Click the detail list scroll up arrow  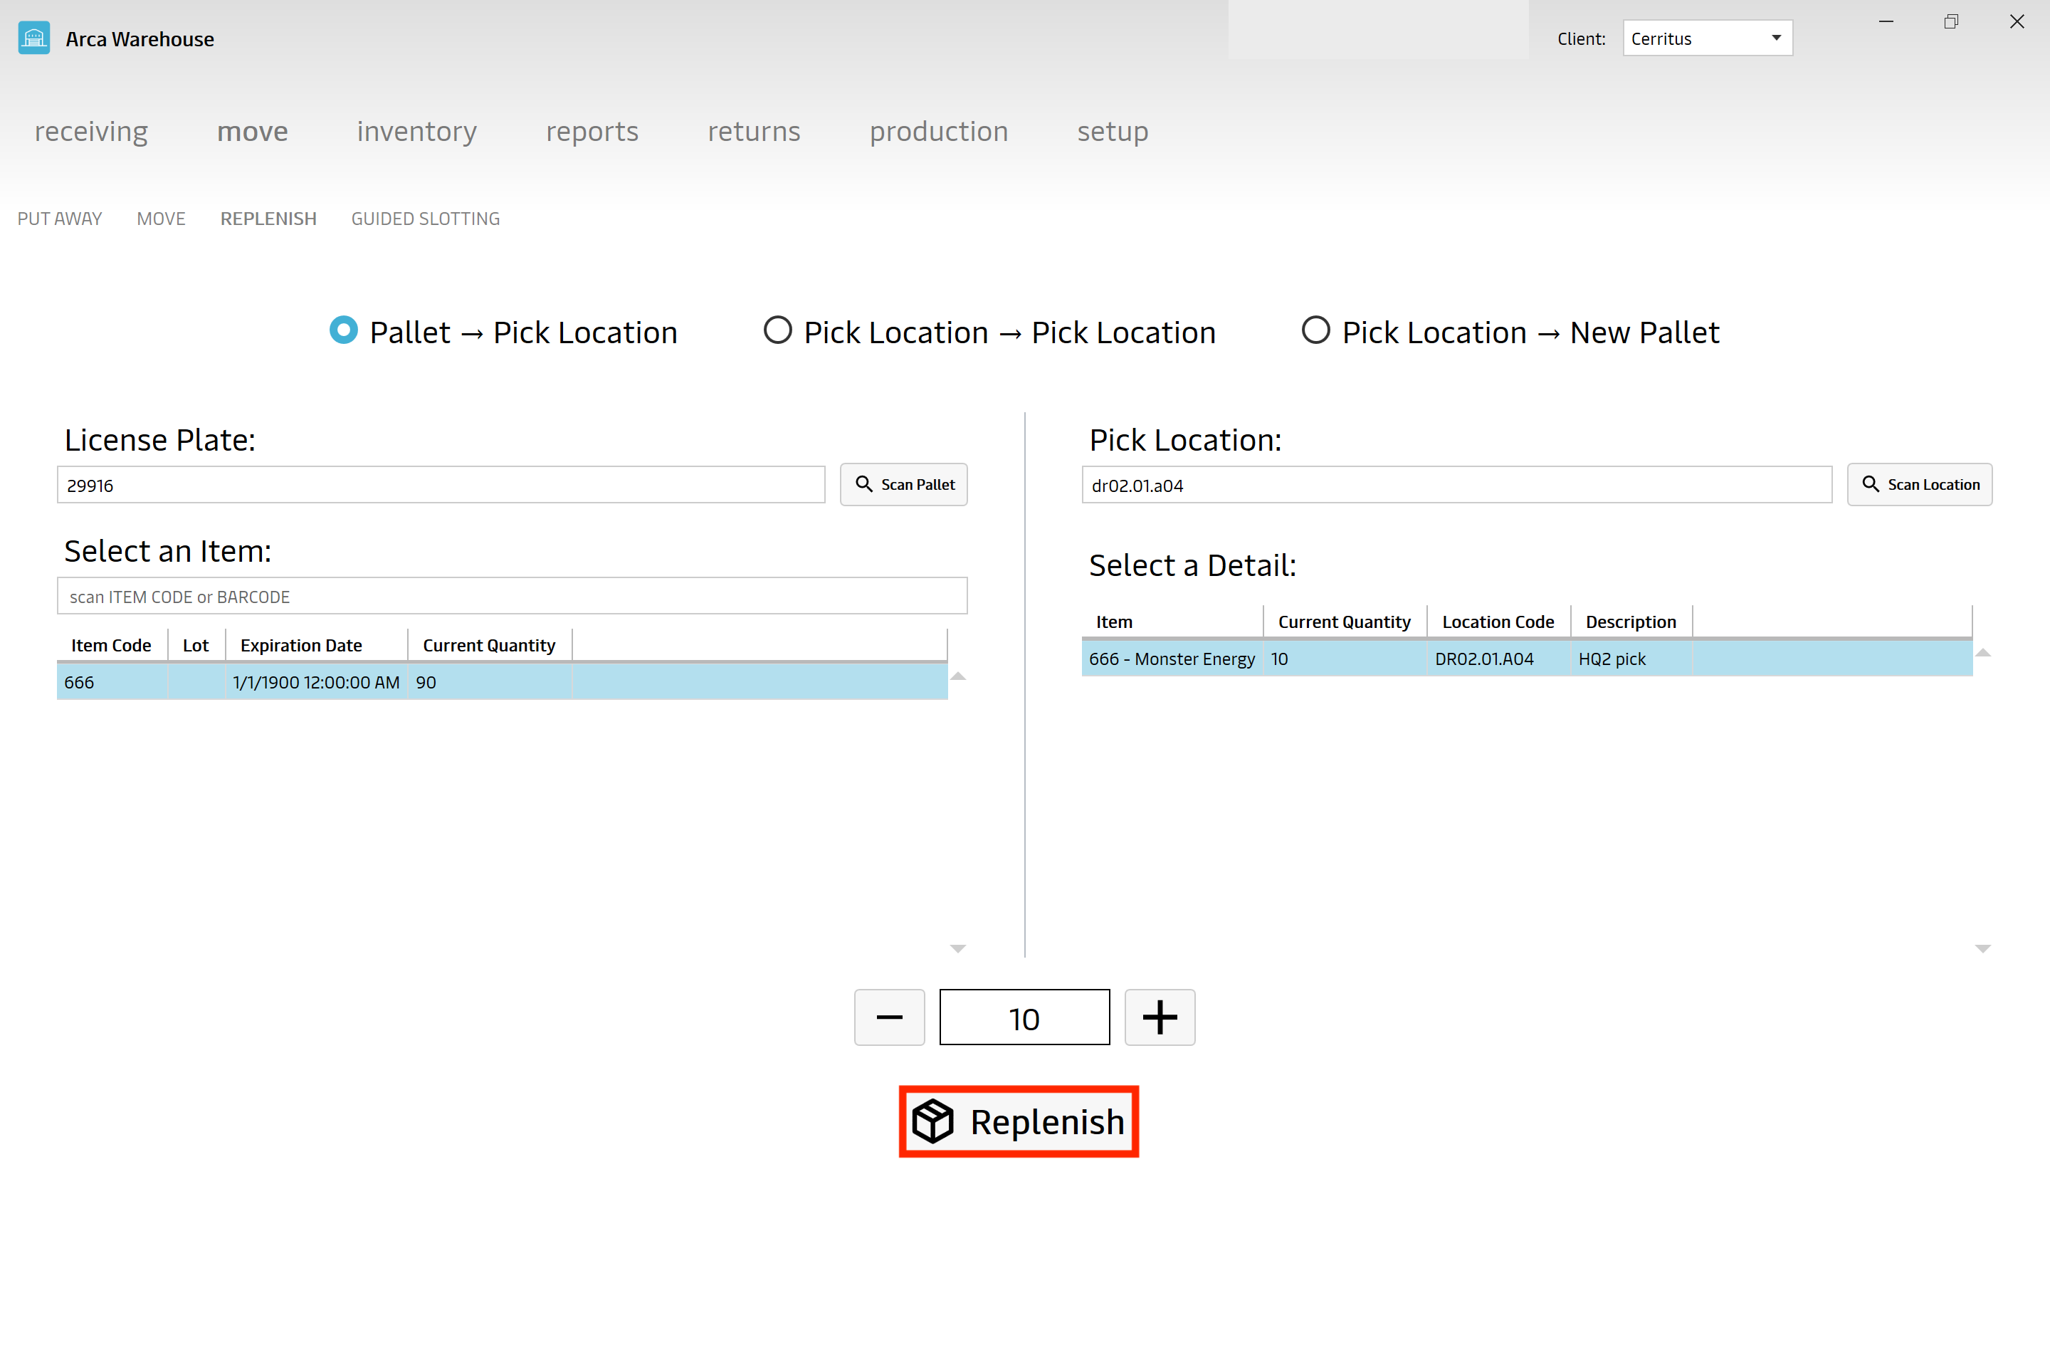1983,653
